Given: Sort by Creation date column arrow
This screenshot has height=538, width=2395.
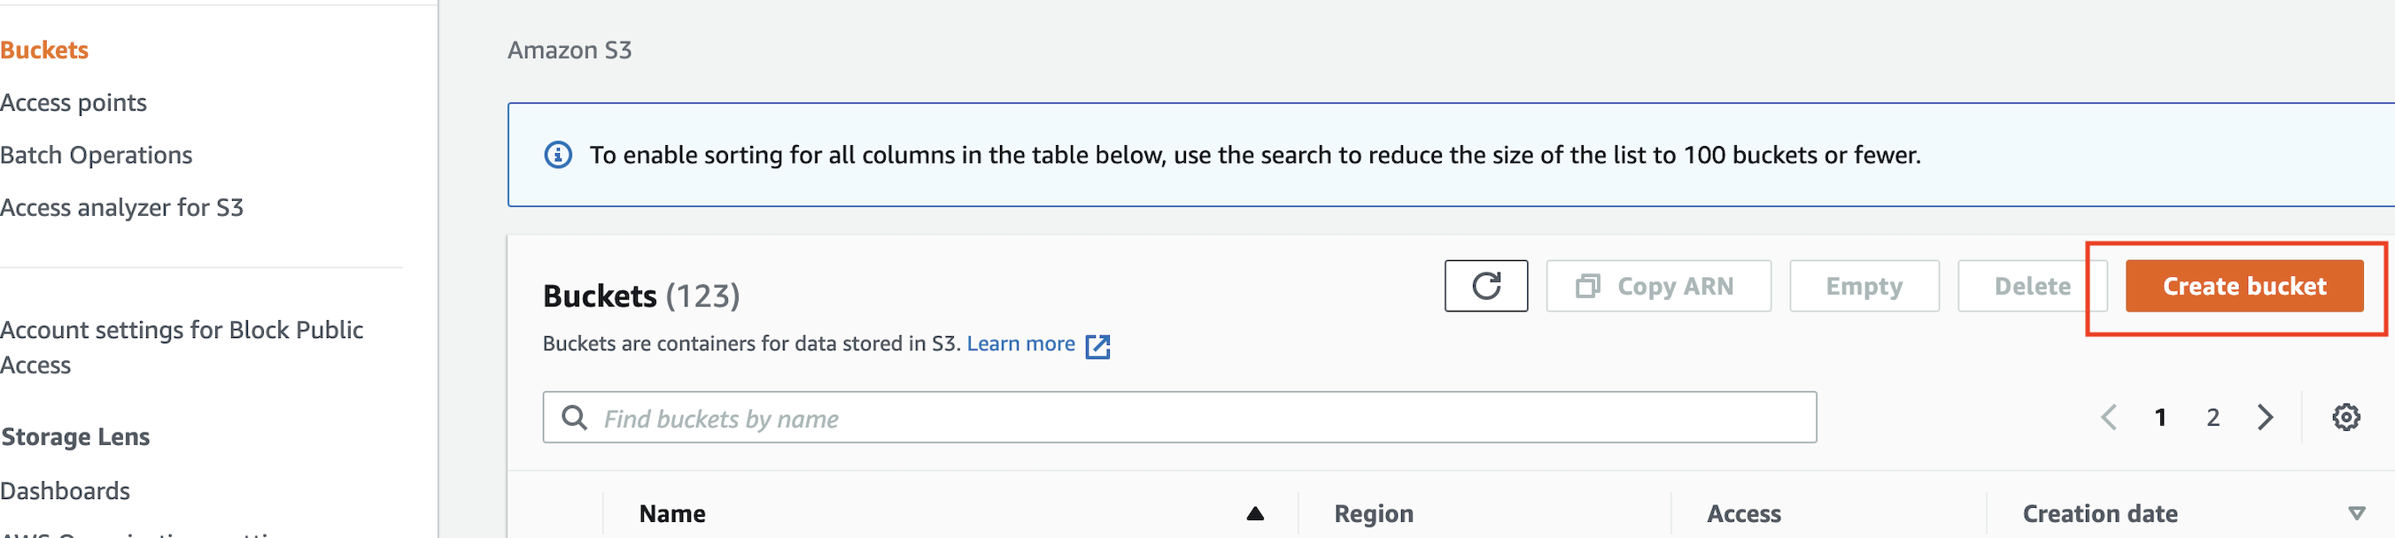Looking at the screenshot, I should click(x=2356, y=514).
